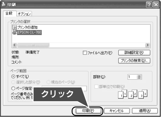Click the EPSON CL-760 printer name
Image resolution: width=161 pixels, height=117 pixels.
pyautogui.click(x=29, y=32)
